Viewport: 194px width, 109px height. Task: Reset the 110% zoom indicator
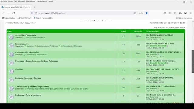(x=141, y=13)
